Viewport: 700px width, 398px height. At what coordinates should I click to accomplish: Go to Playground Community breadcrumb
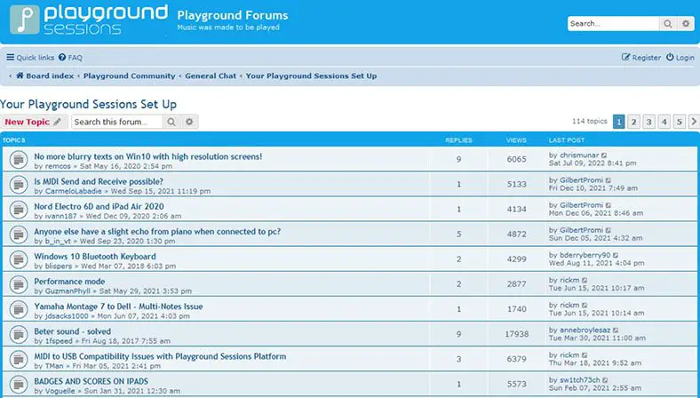click(130, 76)
